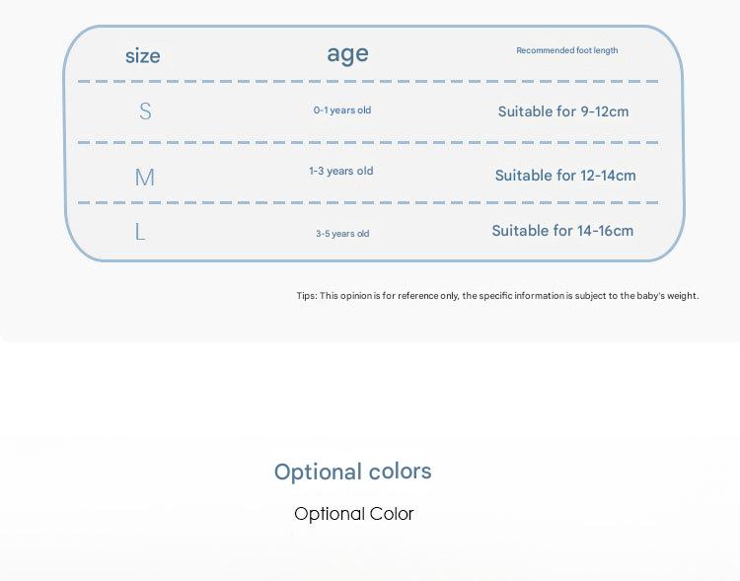Select the size M letter
Image resolution: width=740 pixels, height=581 pixels.
pos(144,178)
